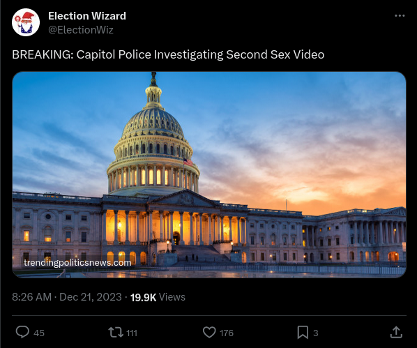Open the Capitol building article image
Viewport: 417px width, 348px height.
tap(209, 174)
